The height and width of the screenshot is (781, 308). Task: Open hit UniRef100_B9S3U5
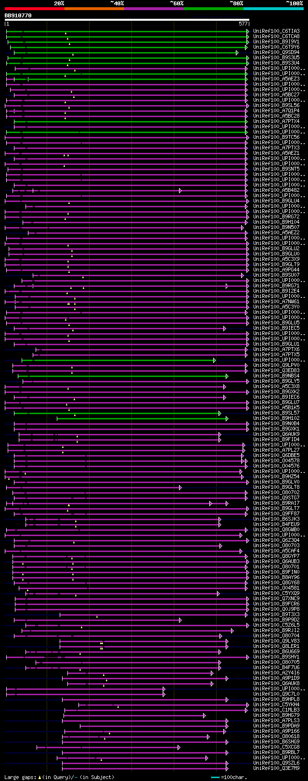(276, 58)
